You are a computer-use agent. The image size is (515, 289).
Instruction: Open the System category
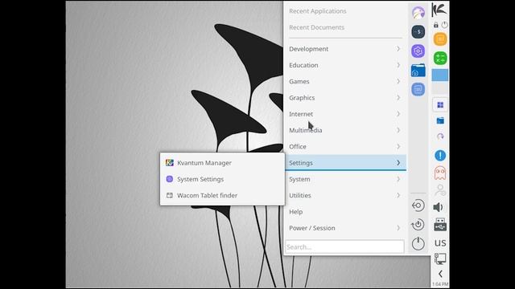(x=345, y=179)
